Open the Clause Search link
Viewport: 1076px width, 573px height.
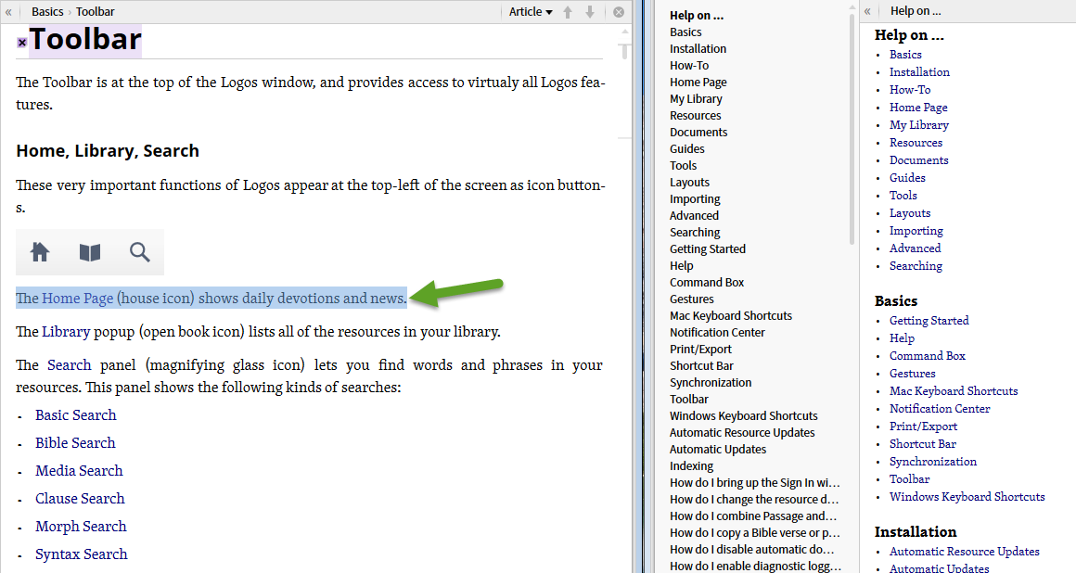tap(81, 499)
